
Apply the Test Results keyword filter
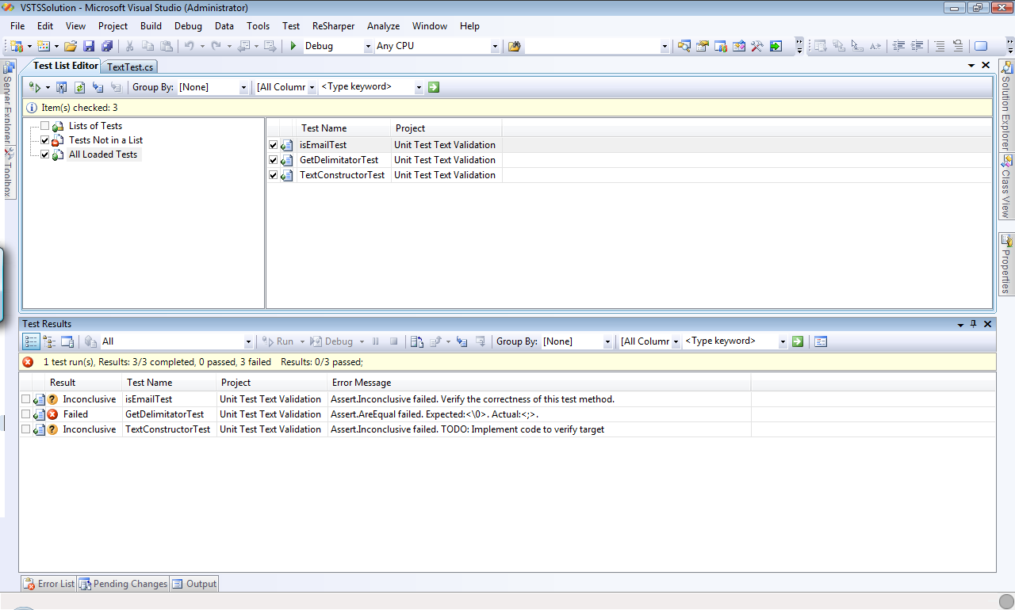798,341
